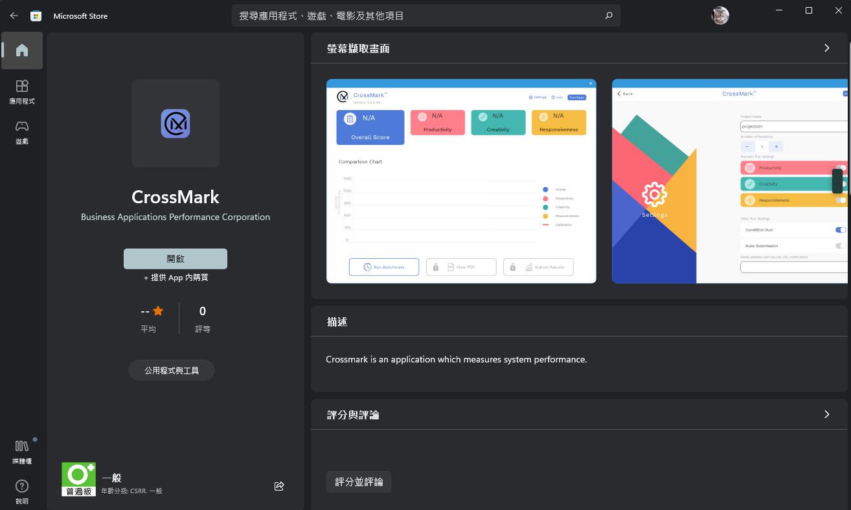
Task: Click the description text about system performance
Action: [x=457, y=359]
